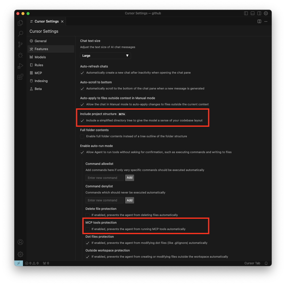This screenshot has height=285, width=286.
Task: Open the Extensions view
Action: click(x=20, y=77)
